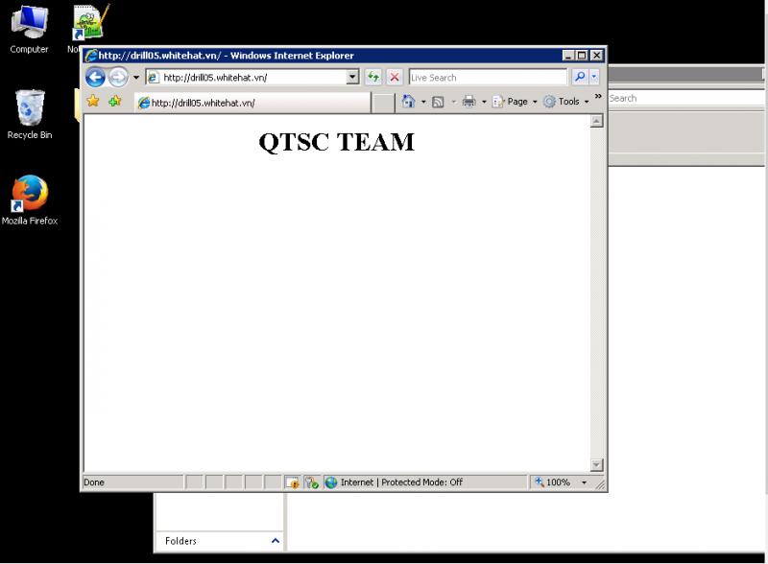Image resolution: width=768 pixels, height=564 pixels.
Task: Open the Tools menu
Action: point(565,102)
